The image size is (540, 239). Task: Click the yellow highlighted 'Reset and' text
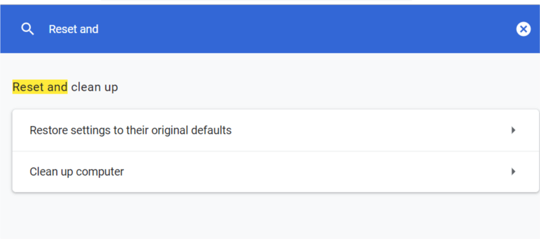[x=40, y=87]
